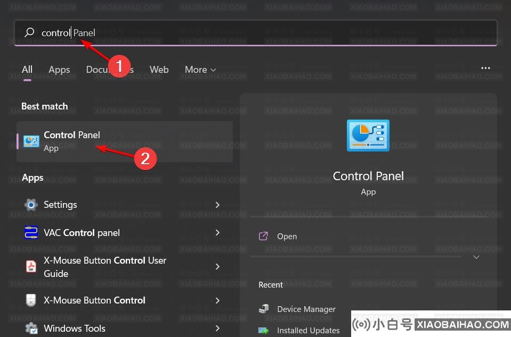Expand Windows Tools chevron

tap(217, 328)
